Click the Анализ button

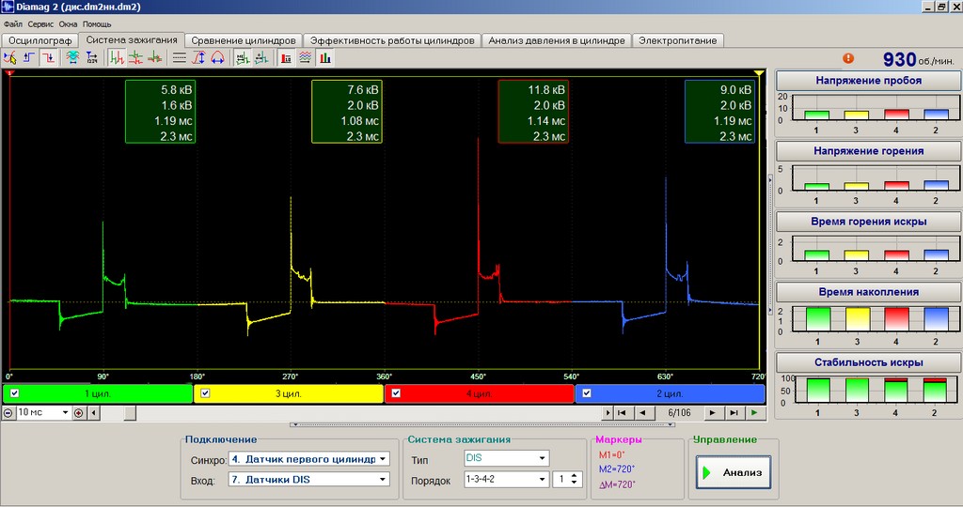(734, 472)
